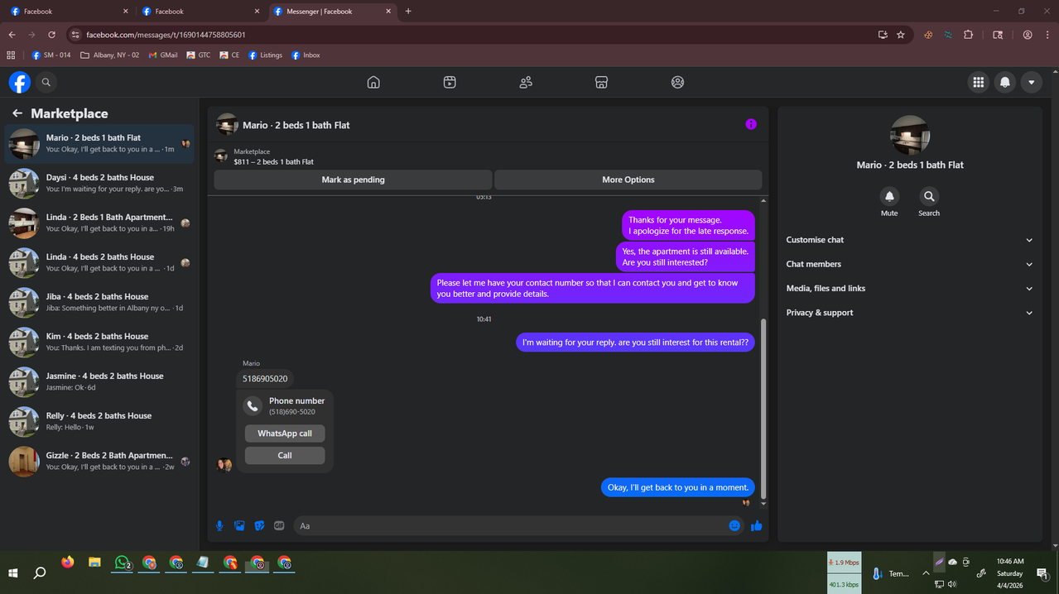Record a voice clip with microphone icon
Screen dimensions: 1059x594
tap(219, 525)
